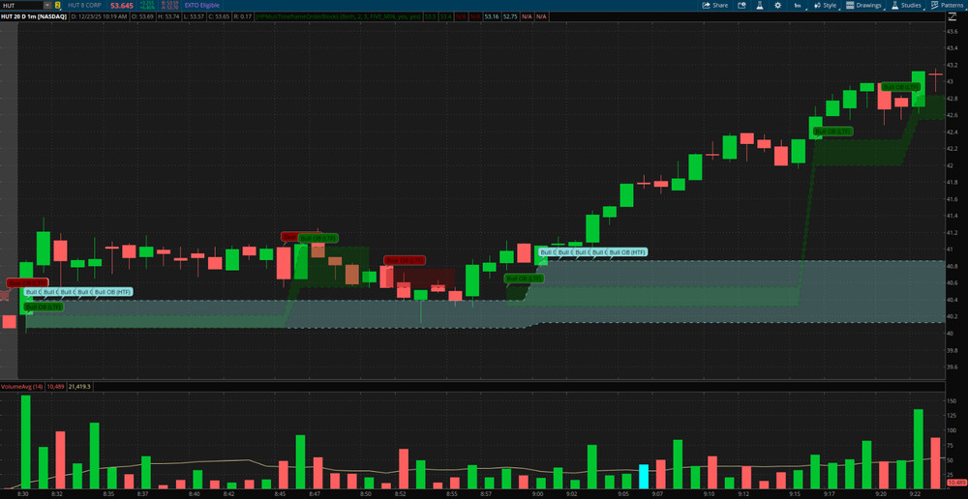The width and height of the screenshot is (968, 499).
Task: Click the Bear OB (LTF) label near 8:52
Action: (x=405, y=260)
